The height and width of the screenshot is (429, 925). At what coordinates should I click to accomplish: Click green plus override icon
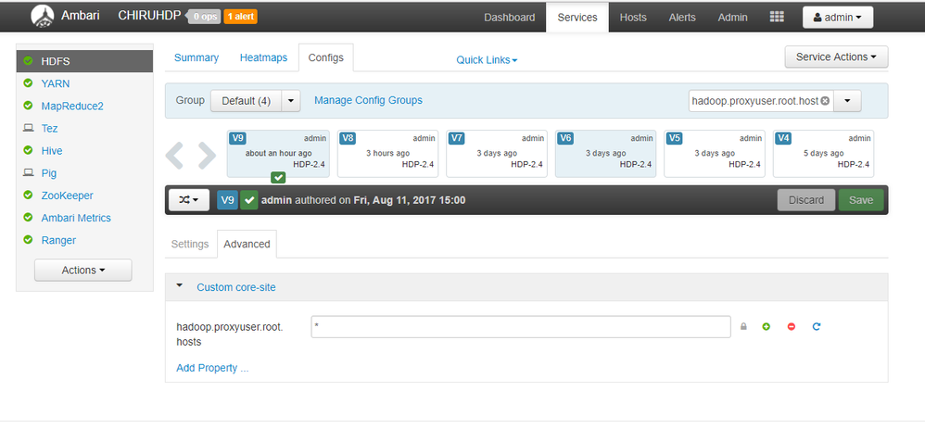767,326
